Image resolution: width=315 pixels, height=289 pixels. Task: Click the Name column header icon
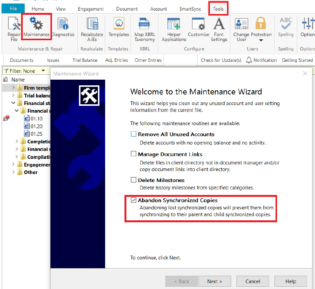coord(5,80)
